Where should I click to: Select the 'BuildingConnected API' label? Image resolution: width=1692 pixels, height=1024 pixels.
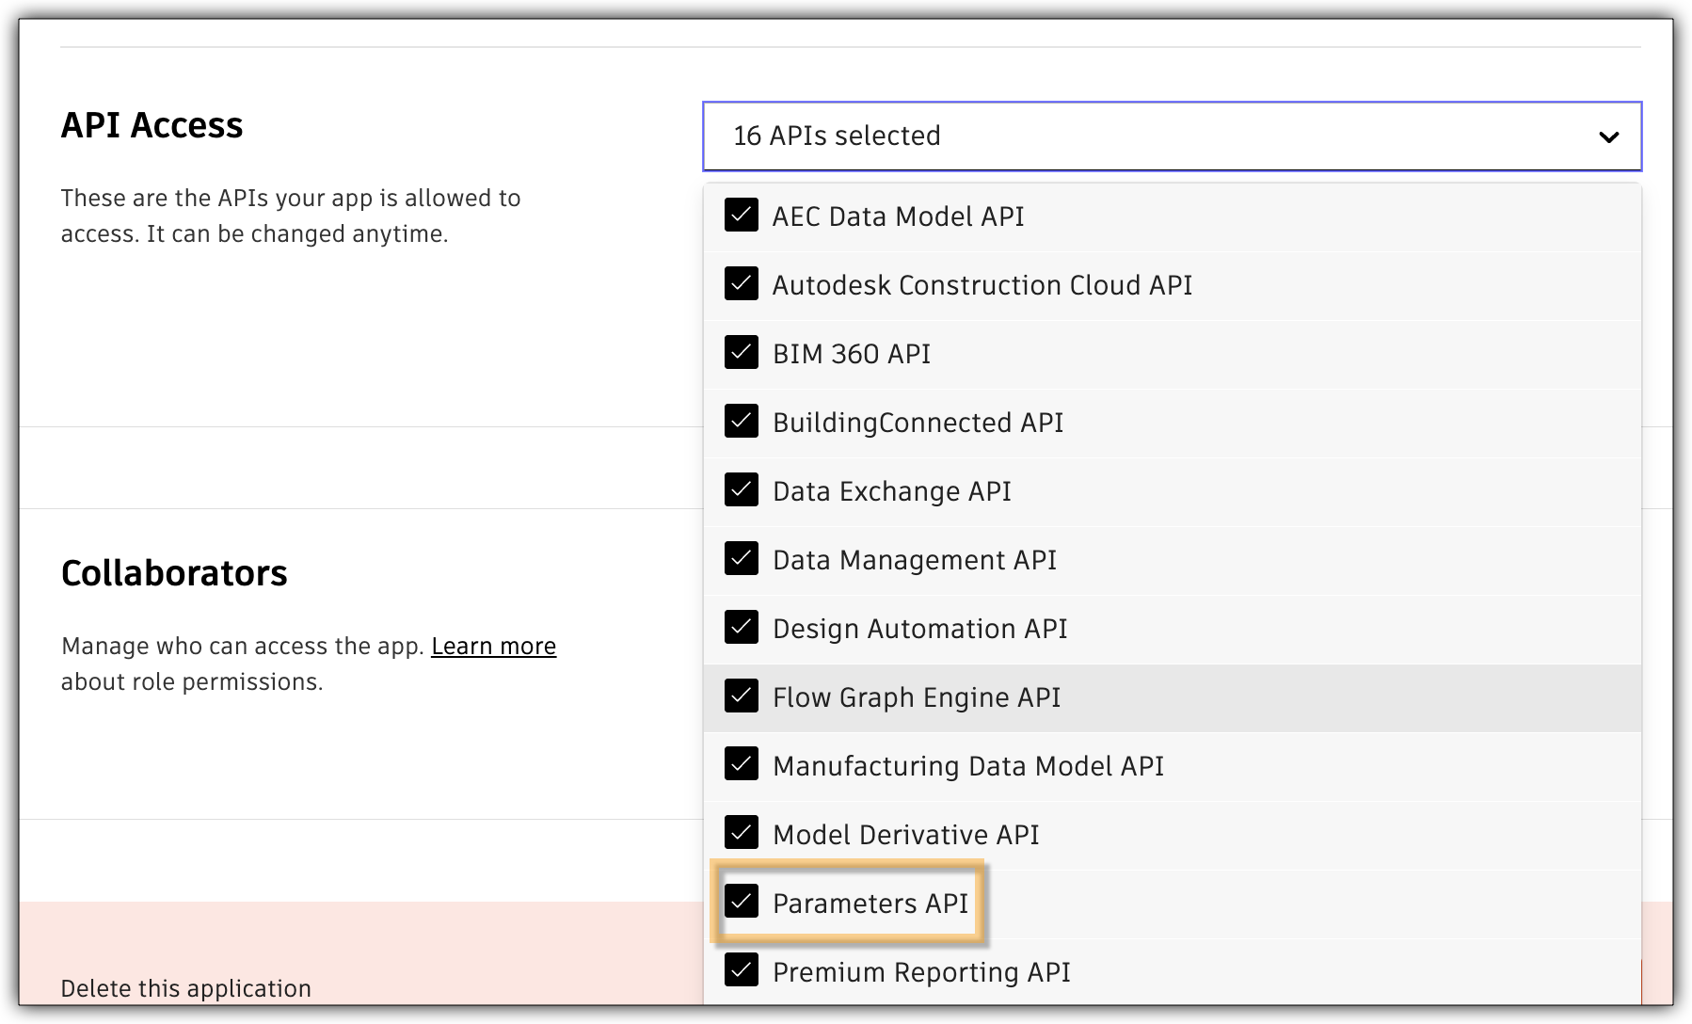click(918, 424)
